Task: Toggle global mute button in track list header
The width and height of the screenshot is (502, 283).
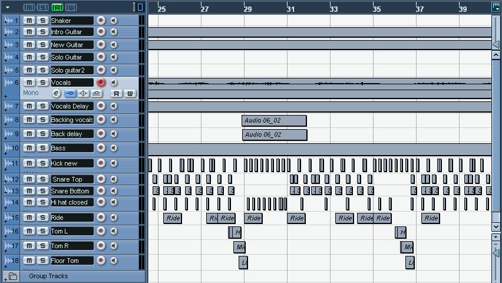Action: pos(29,8)
